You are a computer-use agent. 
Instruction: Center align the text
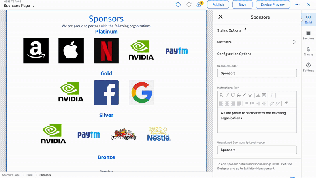coord(227,103)
